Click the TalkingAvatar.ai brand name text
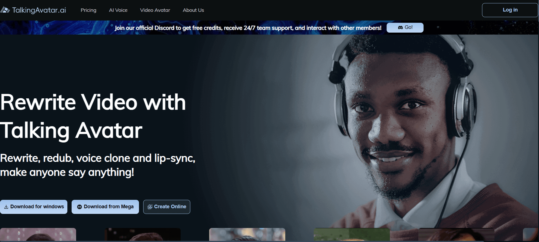539x242 pixels. point(39,10)
